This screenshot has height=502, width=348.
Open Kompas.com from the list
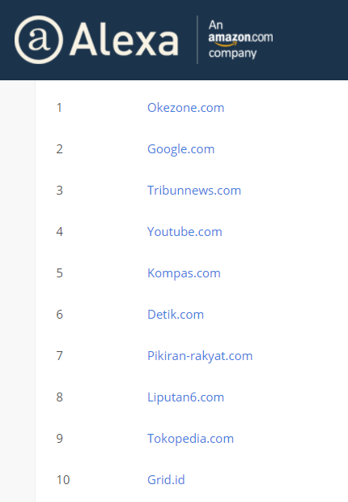click(184, 273)
